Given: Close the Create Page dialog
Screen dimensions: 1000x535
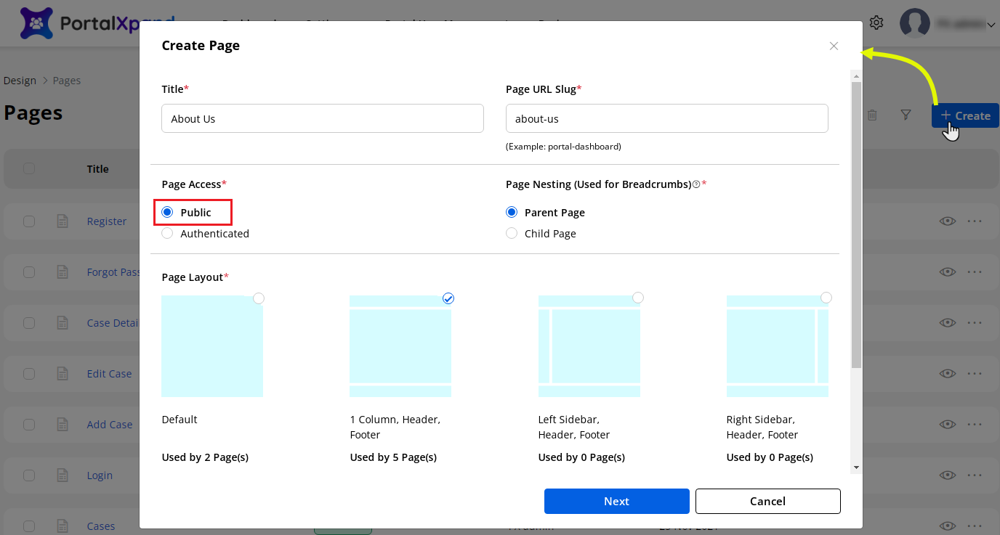Looking at the screenshot, I should click(834, 46).
